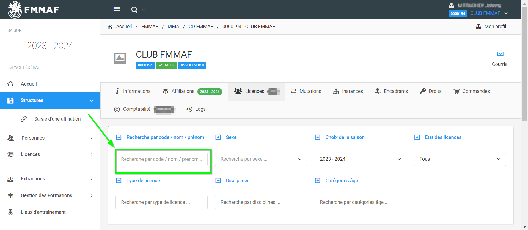Viewport: 528px width, 230px height.
Task: Click the Lieux d'entraînement pin icon
Action: [10, 212]
